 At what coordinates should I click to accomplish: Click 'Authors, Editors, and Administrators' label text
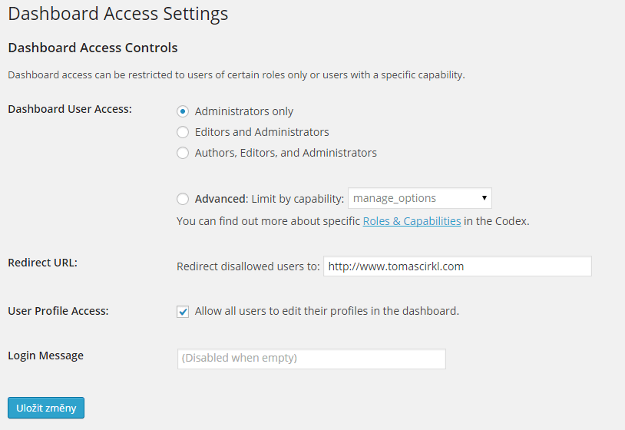click(286, 153)
